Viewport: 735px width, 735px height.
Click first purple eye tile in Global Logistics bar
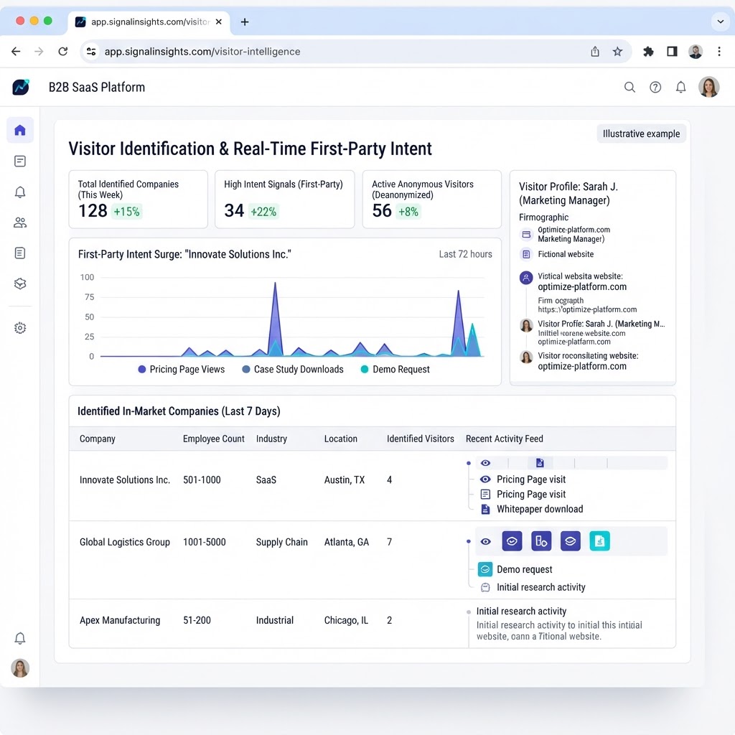512,541
